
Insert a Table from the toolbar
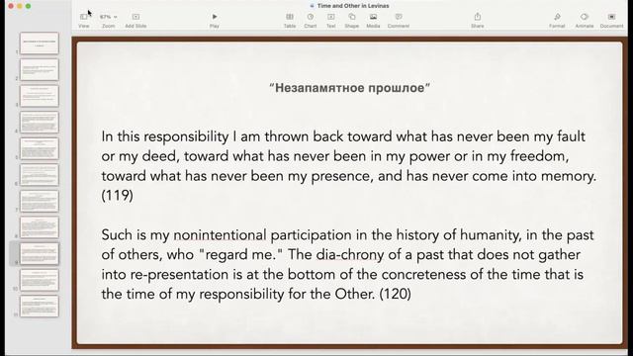pyautogui.click(x=290, y=20)
